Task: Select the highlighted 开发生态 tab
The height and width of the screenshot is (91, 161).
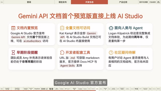Action: [x=90, y=2]
